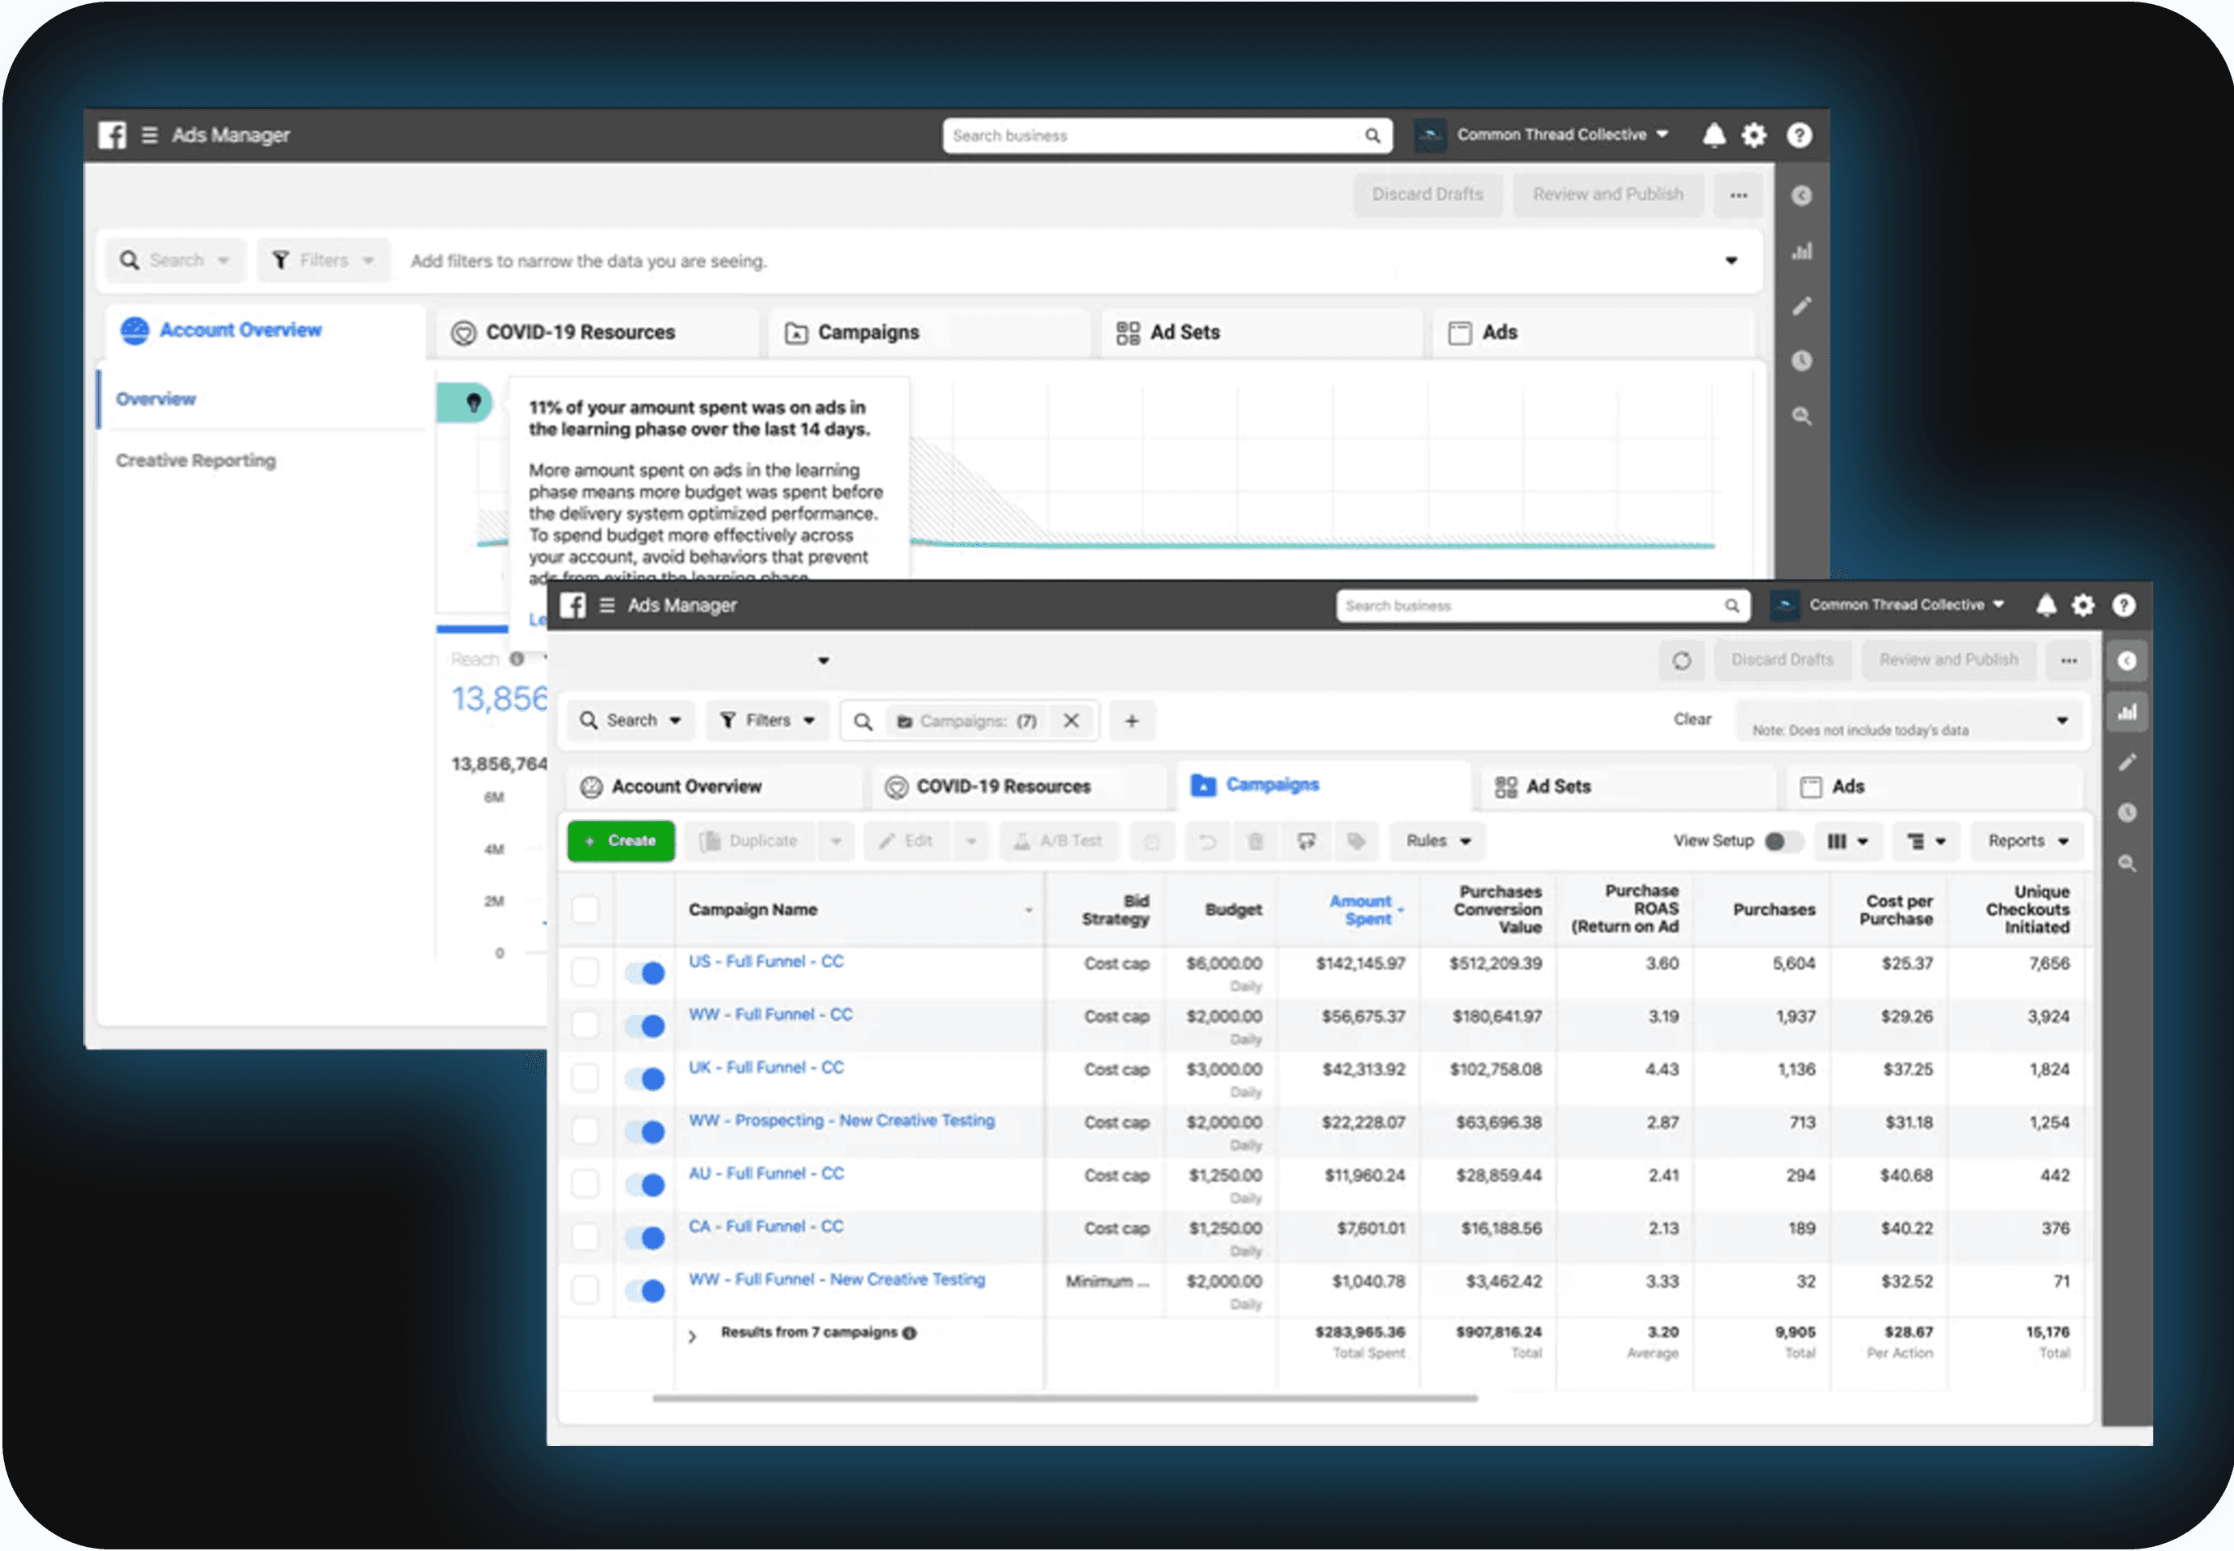Click the notifications bell in the back window header

pyautogui.click(x=1714, y=135)
